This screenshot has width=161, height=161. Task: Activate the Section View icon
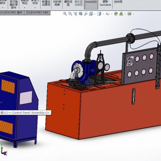pos(80,14)
